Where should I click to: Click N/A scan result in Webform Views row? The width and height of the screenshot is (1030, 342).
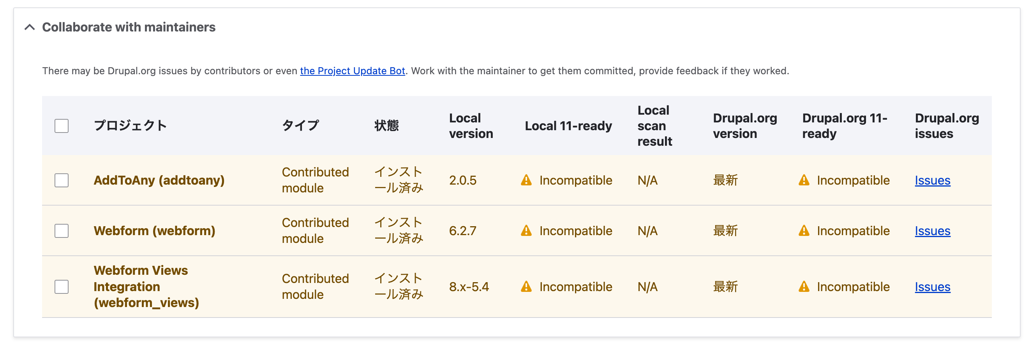click(x=647, y=286)
